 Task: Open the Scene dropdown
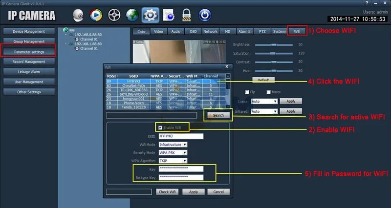pyautogui.click(x=264, y=102)
